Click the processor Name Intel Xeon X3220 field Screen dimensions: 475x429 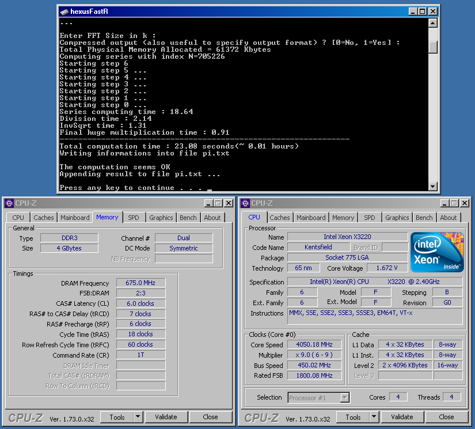(x=347, y=237)
